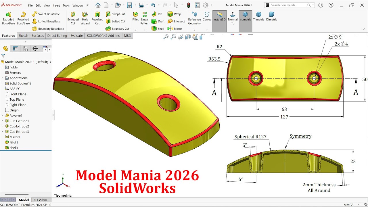368x207 pixels.
Task: Start an Extruded Cut
Action: (73, 18)
